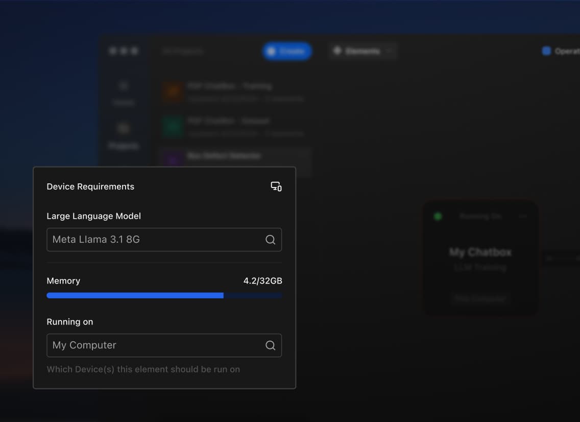Click the search icon in the Large Language Model field

click(x=270, y=239)
